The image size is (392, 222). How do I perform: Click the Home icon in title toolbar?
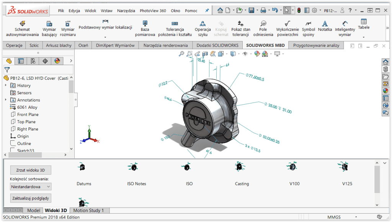click(220, 10)
